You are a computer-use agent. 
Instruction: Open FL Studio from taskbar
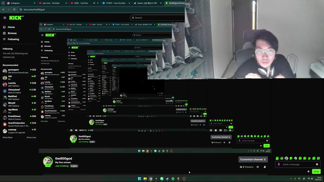point(178,179)
